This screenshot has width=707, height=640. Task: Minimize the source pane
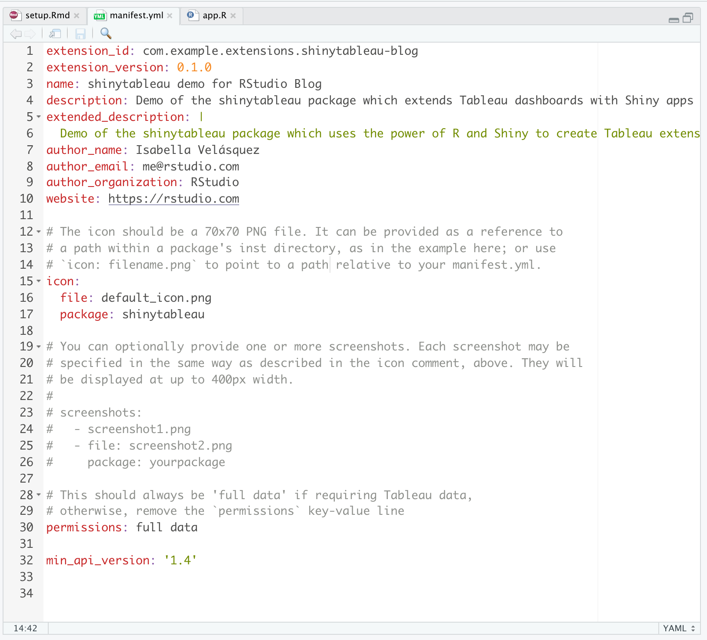tap(674, 20)
